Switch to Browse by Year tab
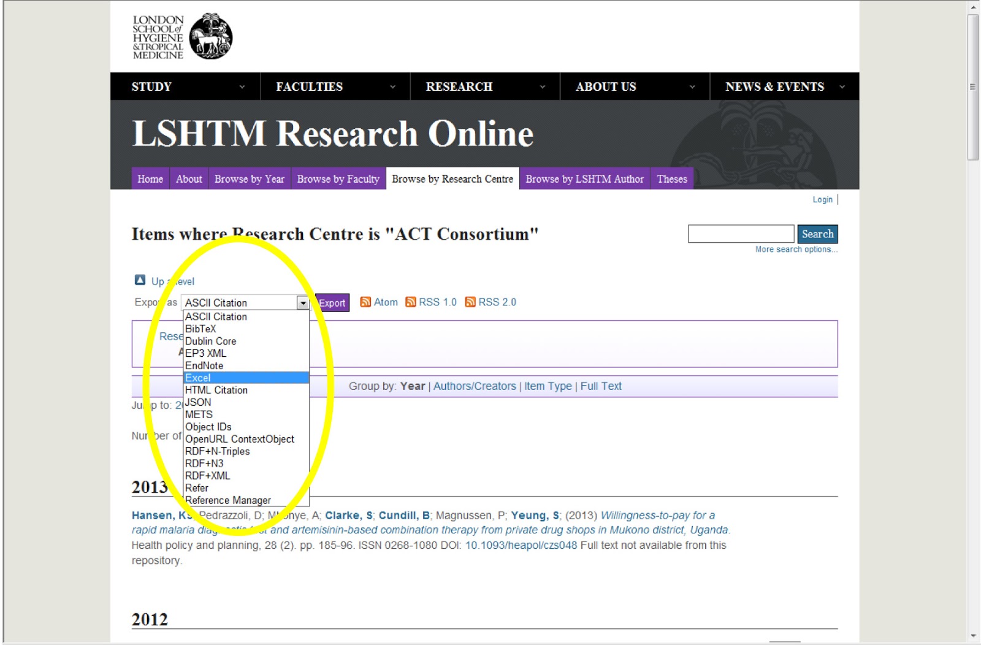The height and width of the screenshot is (645, 981). [250, 178]
